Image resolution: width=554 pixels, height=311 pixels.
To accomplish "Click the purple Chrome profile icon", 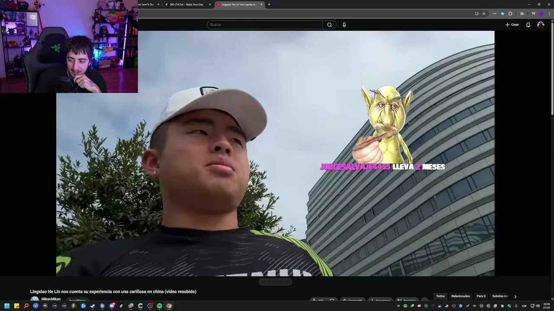I will tap(541, 13).
